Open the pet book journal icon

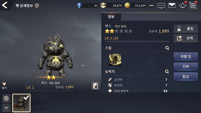click(95, 86)
